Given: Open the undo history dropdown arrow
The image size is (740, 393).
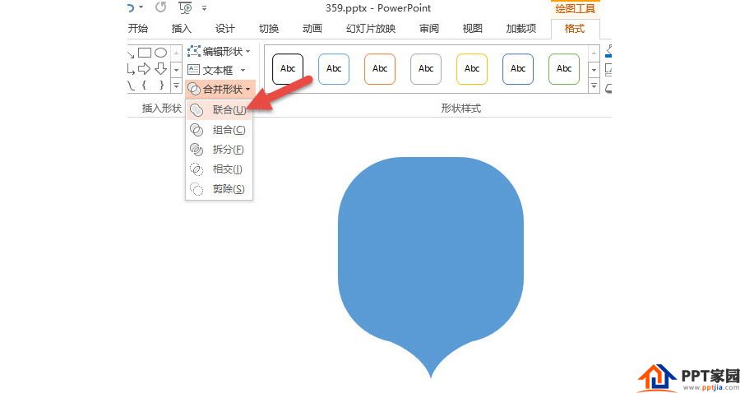Looking at the screenshot, I should [141, 7].
